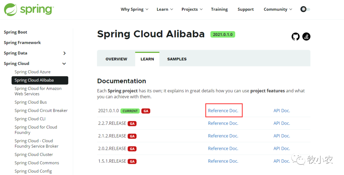This screenshot has width=344, height=175.
Task: Select the LEARN tab
Action: click(147, 59)
